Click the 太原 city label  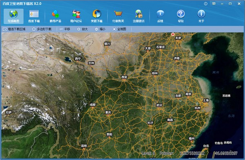148,48
